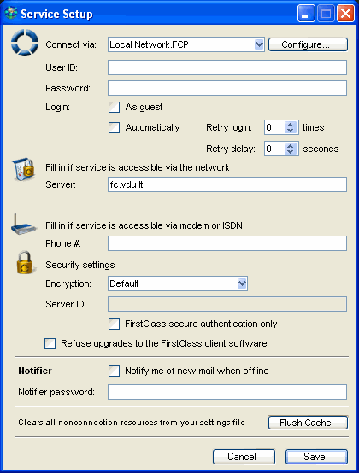The height and width of the screenshot is (473, 359).
Task: Save the service settings
Action: (x=317, y=457)
